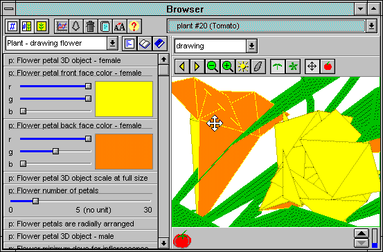
Task: Open the yellow question mark help icon
Action: point(134,26)
